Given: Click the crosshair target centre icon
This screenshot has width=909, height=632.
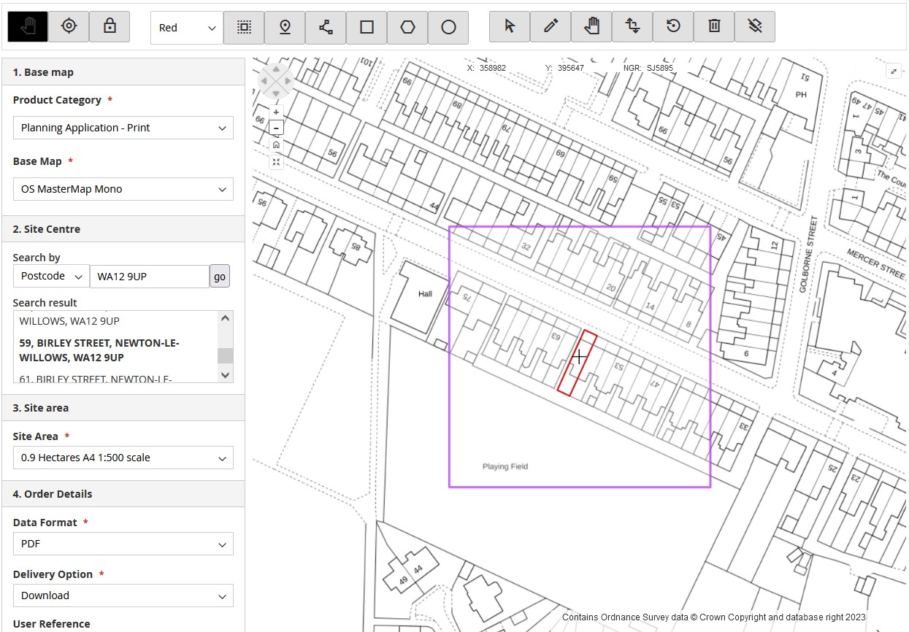Looking at the screenshot, I should click(x=69, y=27).
